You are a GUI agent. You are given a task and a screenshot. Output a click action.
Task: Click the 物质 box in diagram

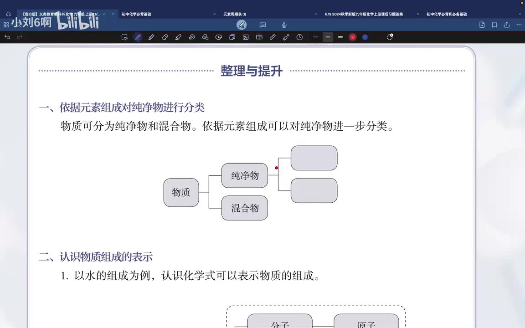pos(181,192)
